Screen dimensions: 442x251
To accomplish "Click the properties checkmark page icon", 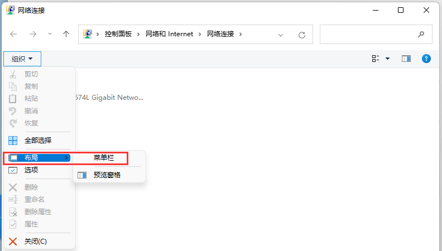I will pyautogui.click(x=13, y=224).
